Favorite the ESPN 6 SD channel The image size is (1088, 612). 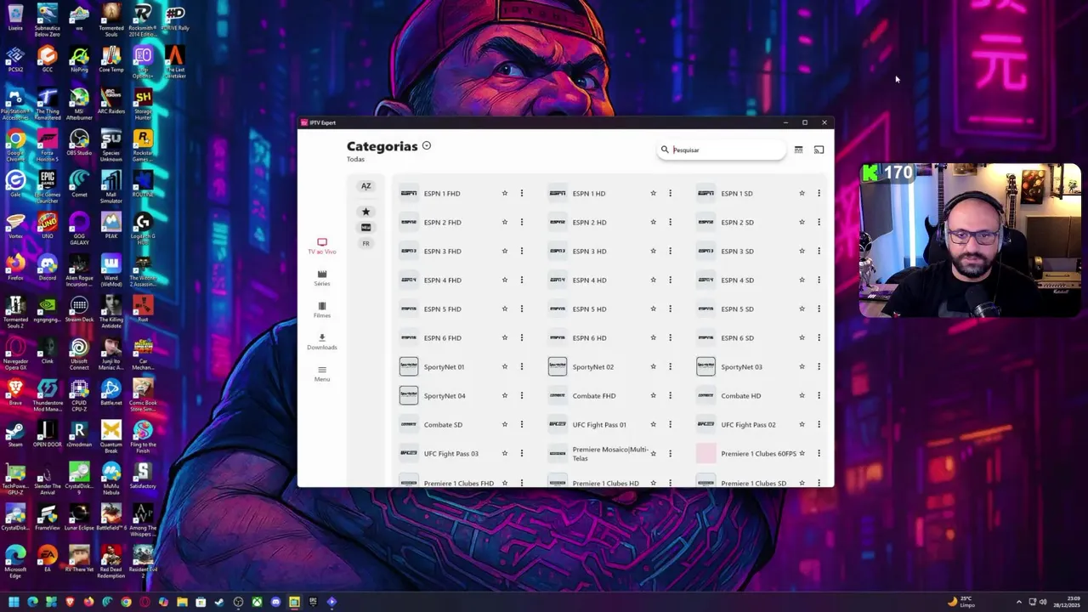coord(802,337)
